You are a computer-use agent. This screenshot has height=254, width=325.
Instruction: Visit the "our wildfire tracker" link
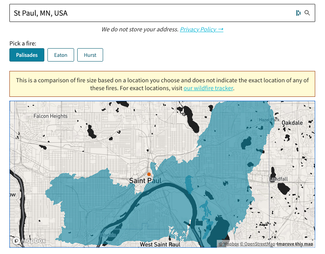(x=208, y=88)
